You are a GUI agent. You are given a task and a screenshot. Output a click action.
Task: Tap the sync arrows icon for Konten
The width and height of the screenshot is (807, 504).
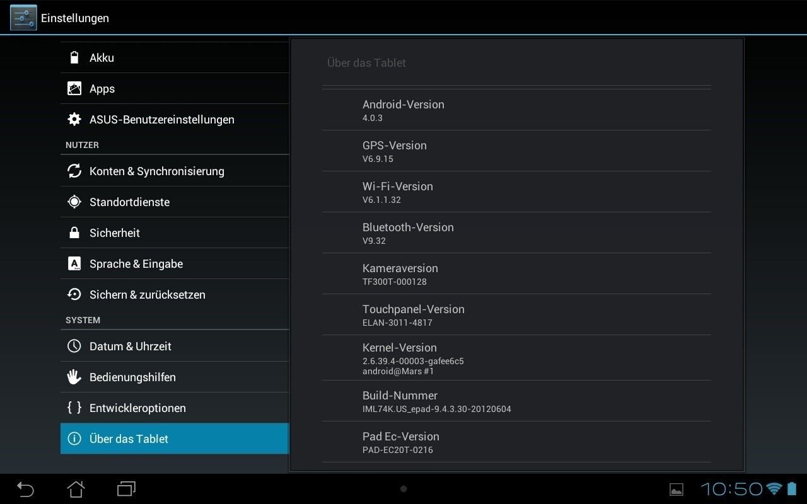coord(74,171)
